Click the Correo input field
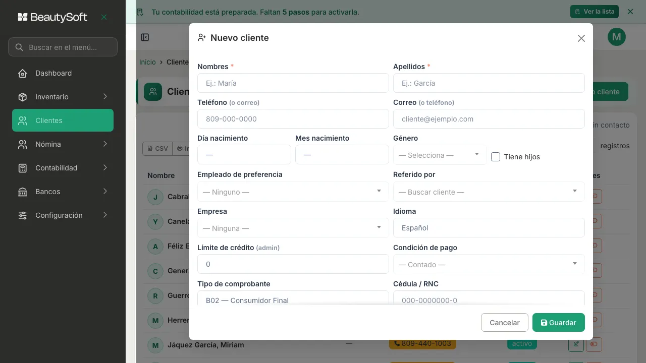The height and width of the screenshot is (363, 646). click(x=489, y=119)
